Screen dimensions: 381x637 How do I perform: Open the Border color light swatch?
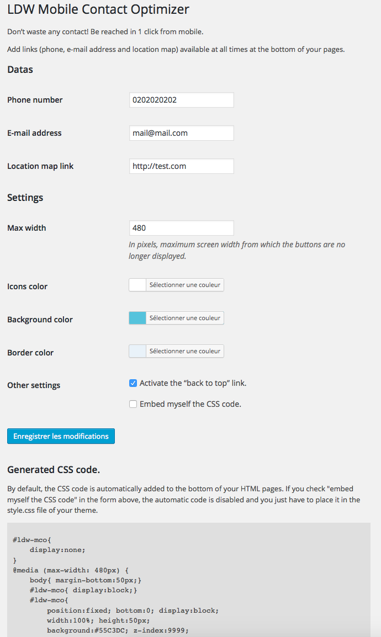pos(137,351)
